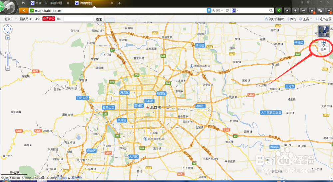This screenshot has height=182, width=333.
Task: Open the downloads arrow toolbar button
Action: click(295, 10)
